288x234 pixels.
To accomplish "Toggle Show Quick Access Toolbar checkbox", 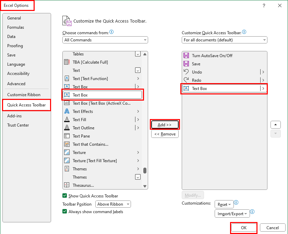I will [64, 196].
